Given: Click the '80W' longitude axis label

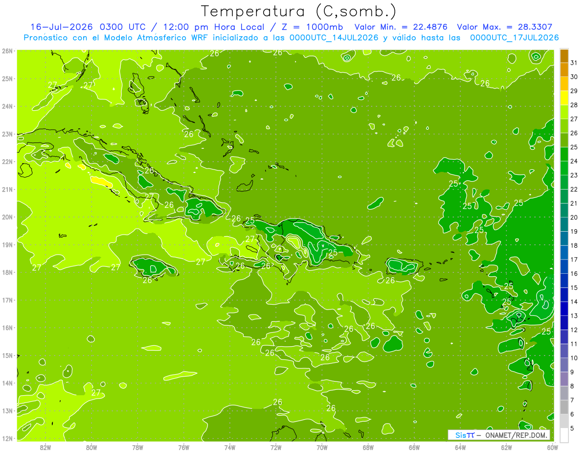Looking at the screenshot, I should coord(91,447).
